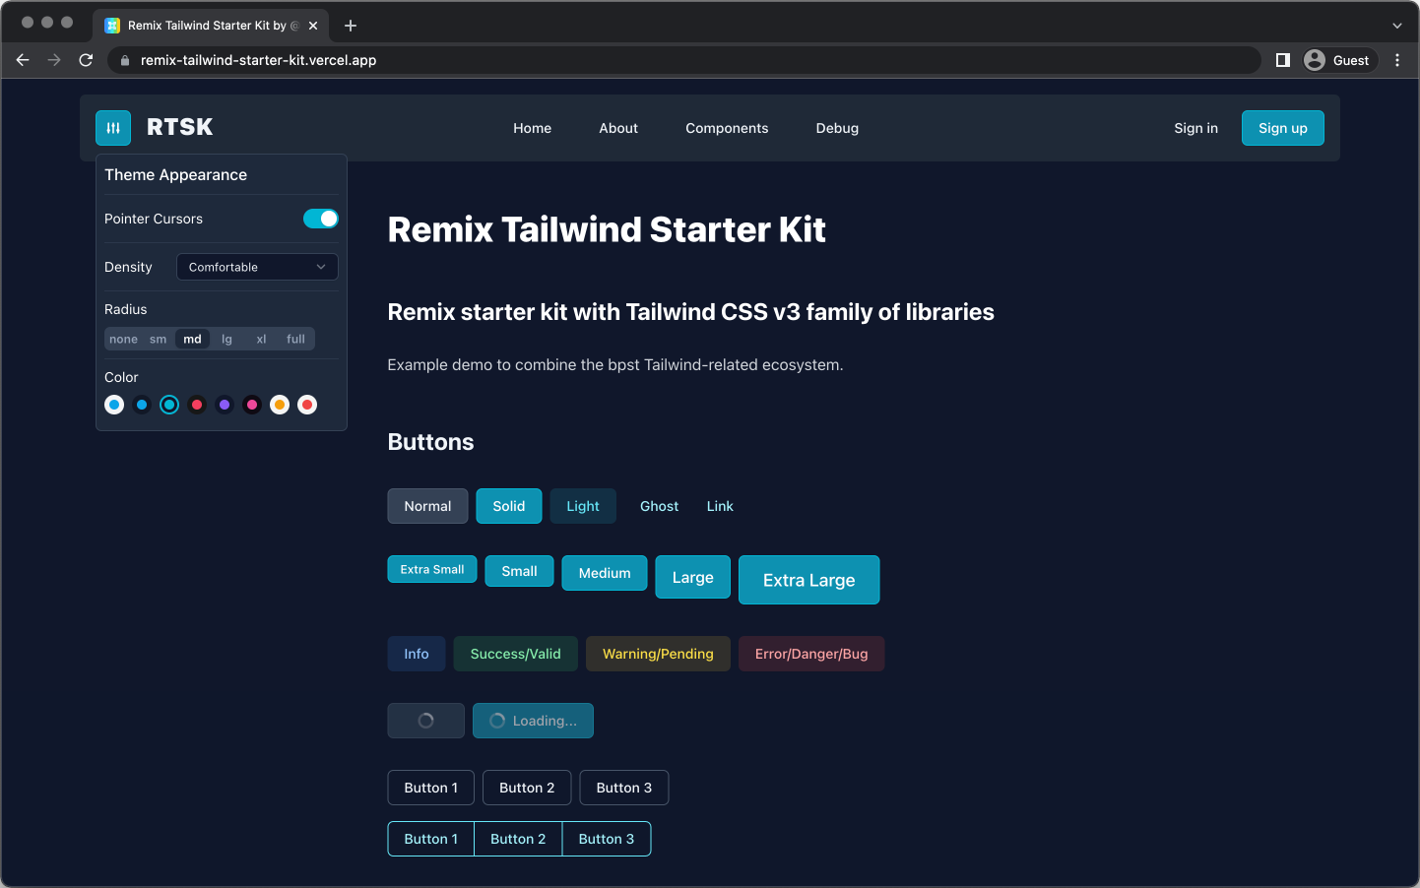
Task: Click the Theme Appearance panel heading
Action: coord(175,174)
